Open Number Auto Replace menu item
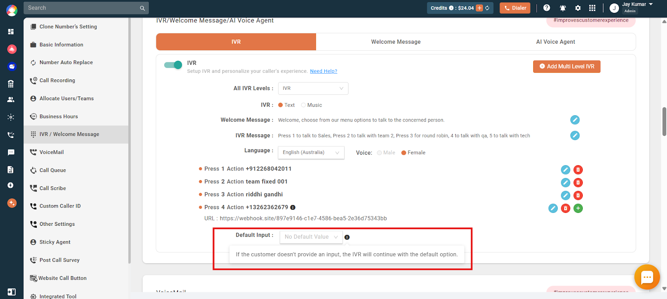 pos(76,62)
